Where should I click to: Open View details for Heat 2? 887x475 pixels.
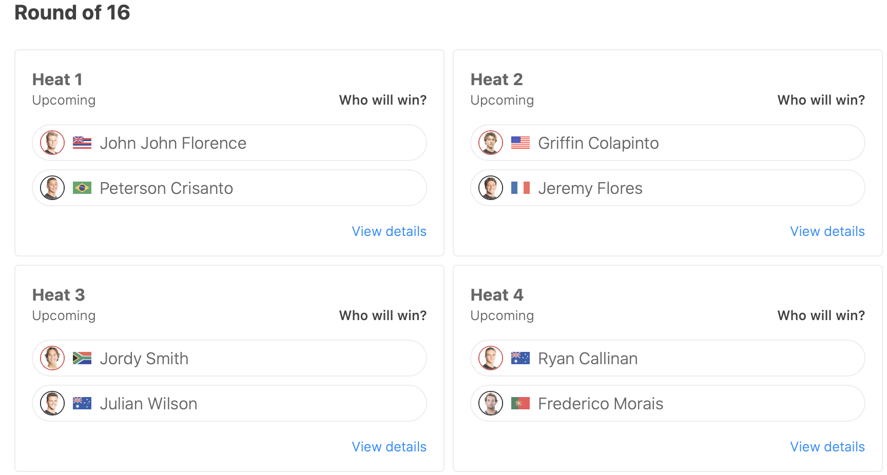[x=827, y=231]
